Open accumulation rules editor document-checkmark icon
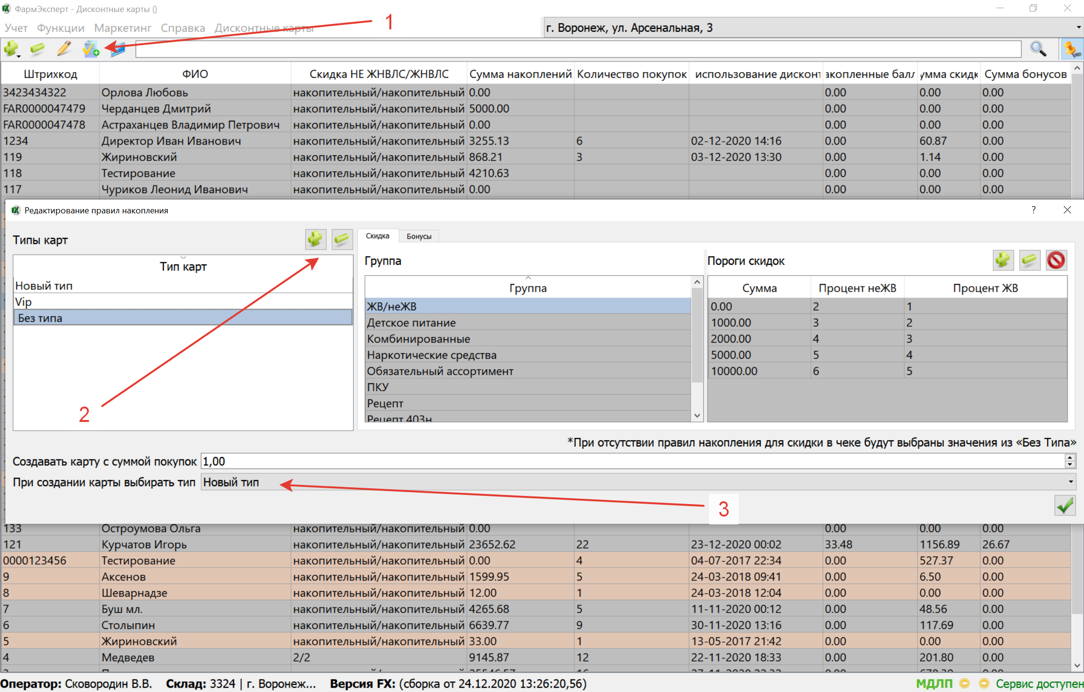The image size is (1084, 692). 90,49
